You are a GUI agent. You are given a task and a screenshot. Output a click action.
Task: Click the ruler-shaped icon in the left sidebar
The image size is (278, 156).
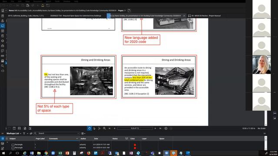pyautogui.click(x=3, y=56)
